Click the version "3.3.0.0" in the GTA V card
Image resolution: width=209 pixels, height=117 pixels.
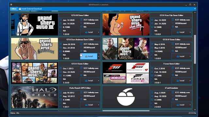click(x=66, y=83)
